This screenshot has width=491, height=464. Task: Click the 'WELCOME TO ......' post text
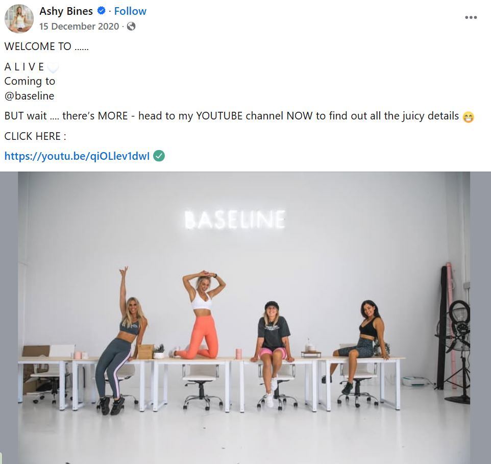(x=46, y=46)
